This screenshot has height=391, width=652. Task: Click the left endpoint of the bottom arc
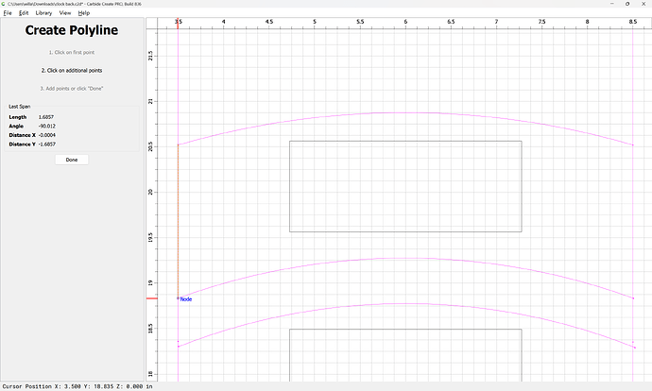click(x=178, y=347)
